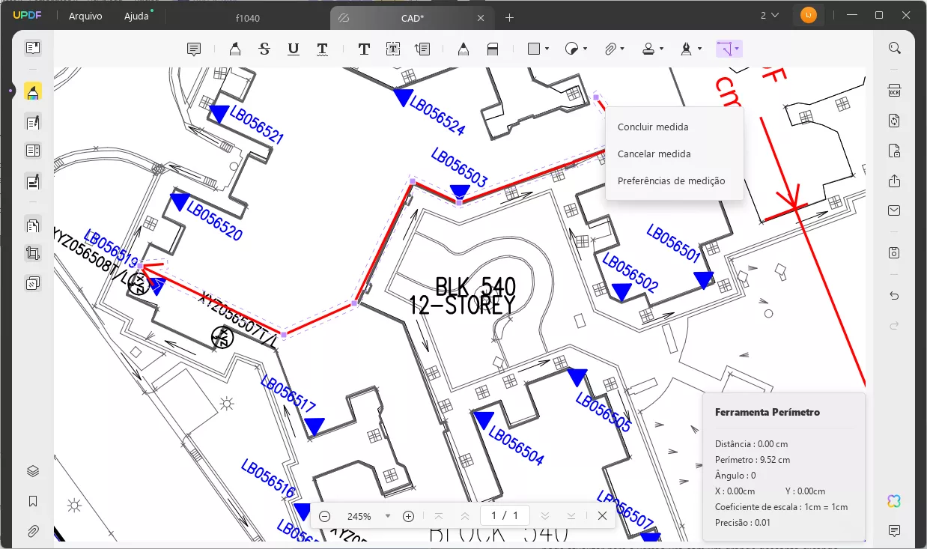927x549 pixels.
Task: Open the Ajuda menu
Action: click(137, 16)
